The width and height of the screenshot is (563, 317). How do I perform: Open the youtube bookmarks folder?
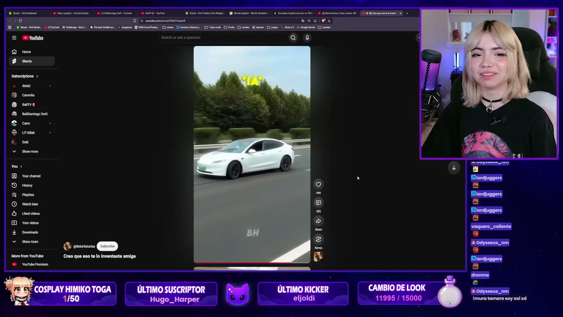(325, 27)
